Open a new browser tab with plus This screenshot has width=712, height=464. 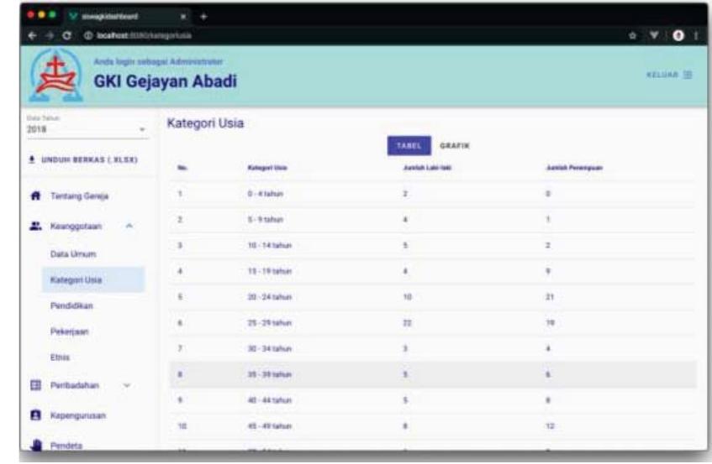[204, 16]
